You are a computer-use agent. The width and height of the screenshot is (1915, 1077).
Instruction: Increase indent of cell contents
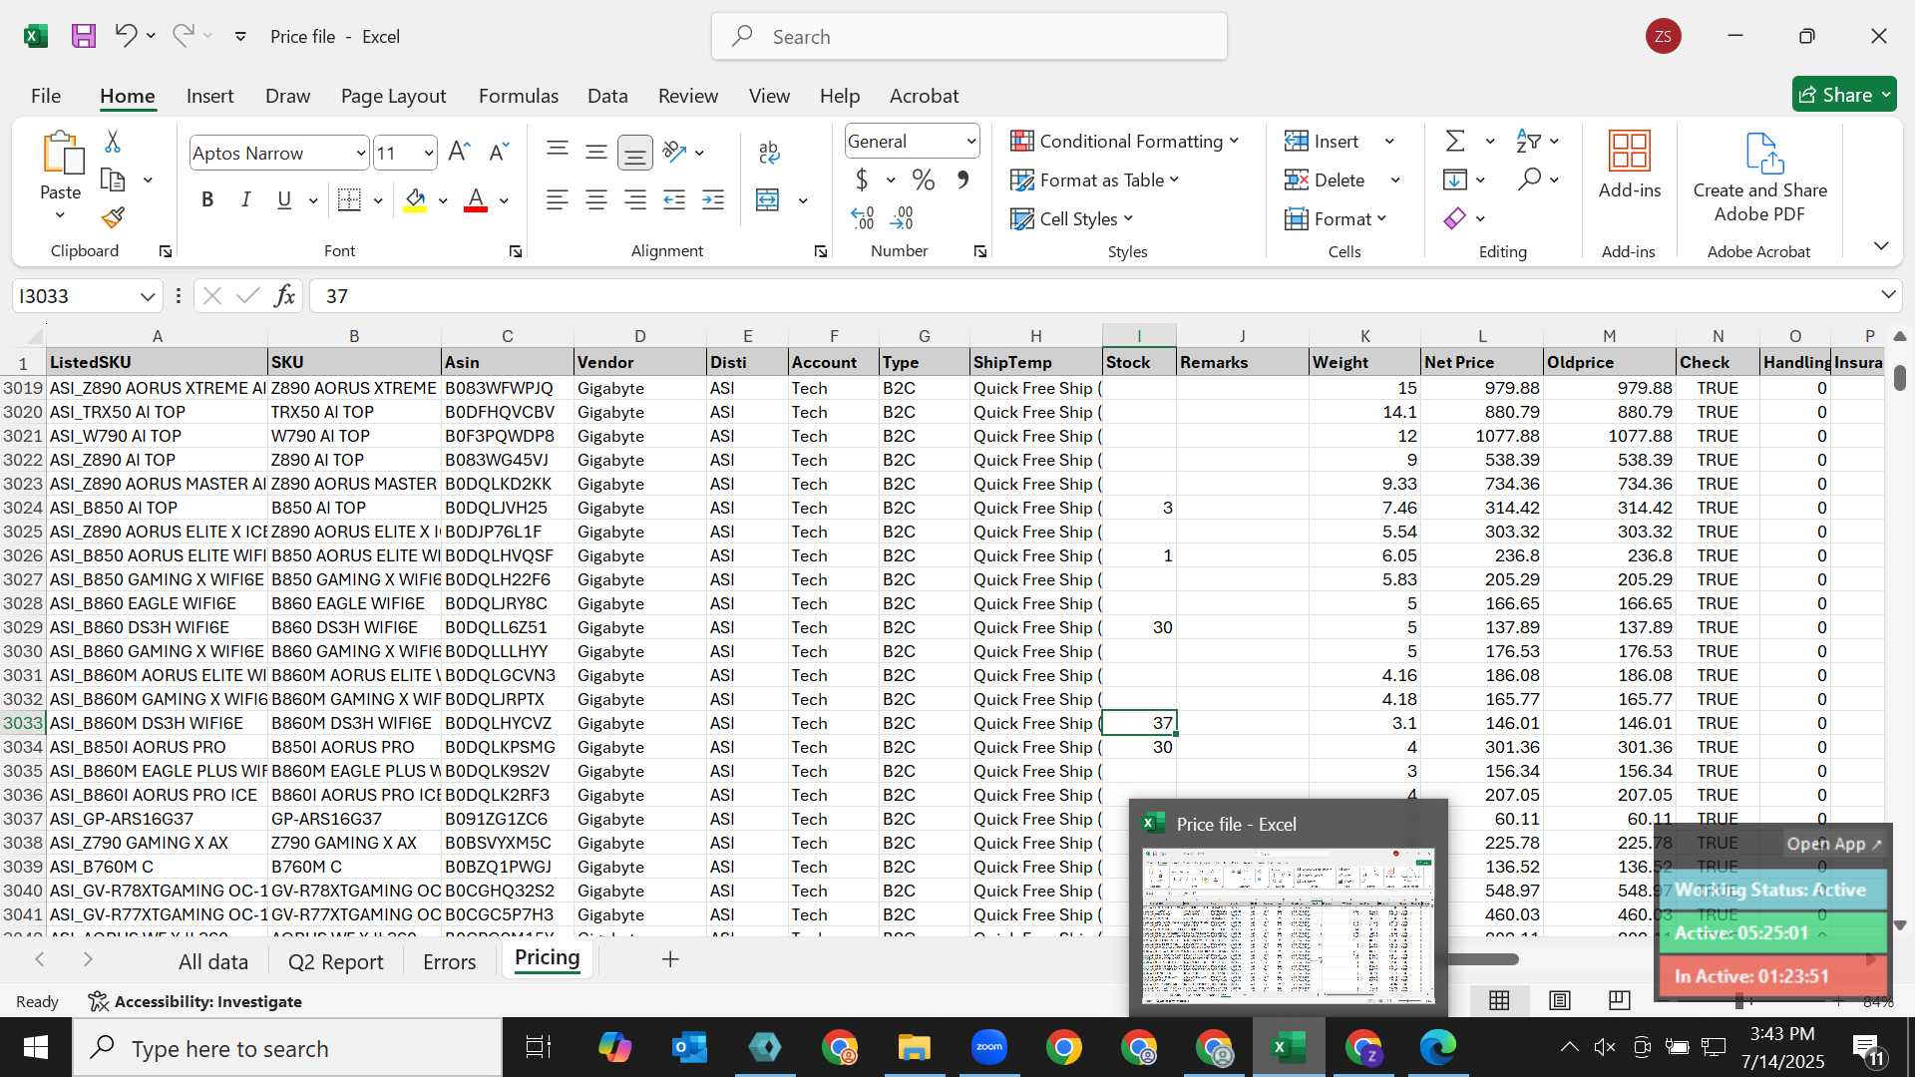[713, 199]
